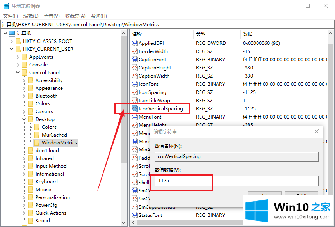
Task: Click the AppliedDPI DWORD value icon
Action: coord(135,43)
